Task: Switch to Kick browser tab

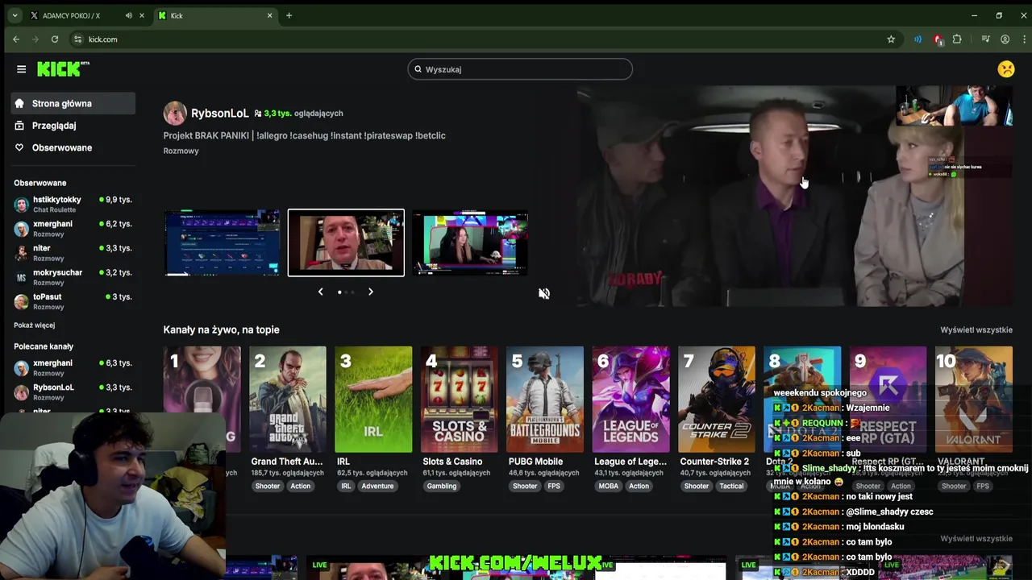Action: (214, 15)
